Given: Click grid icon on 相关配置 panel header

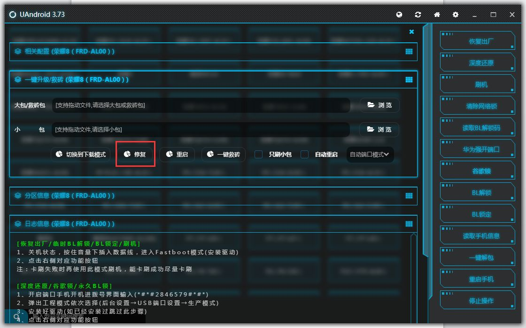Looking at the screenshot, I should coord(409,51).
